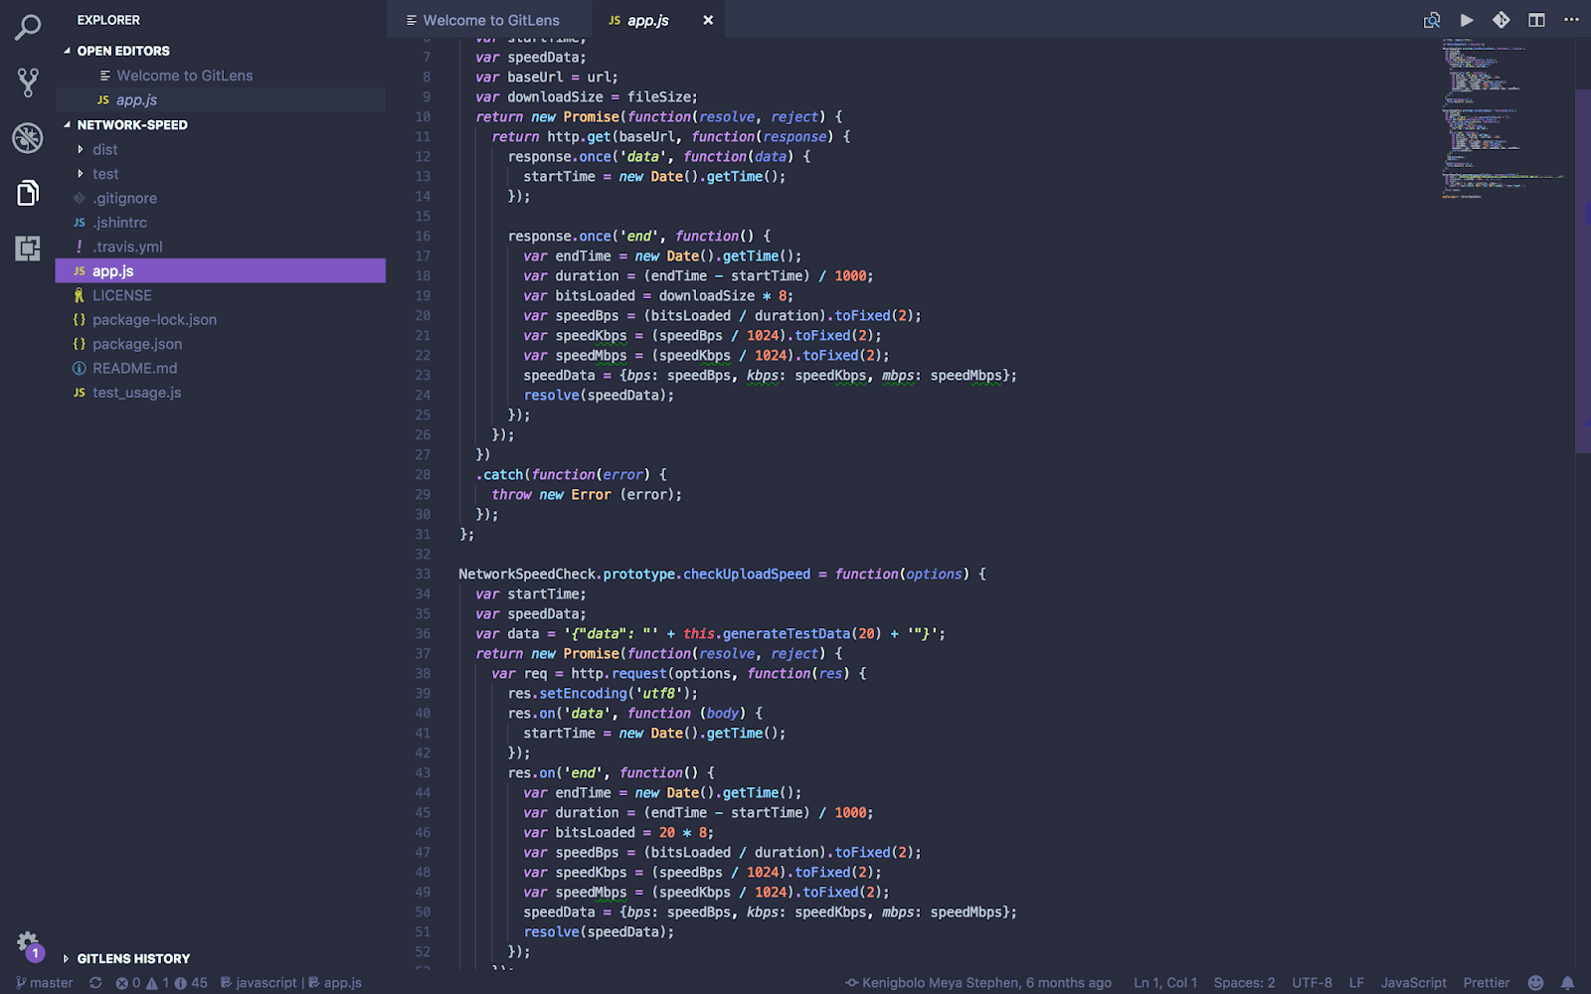
Task: Open the Manage gear with update badge
Action: click(29, 945)
